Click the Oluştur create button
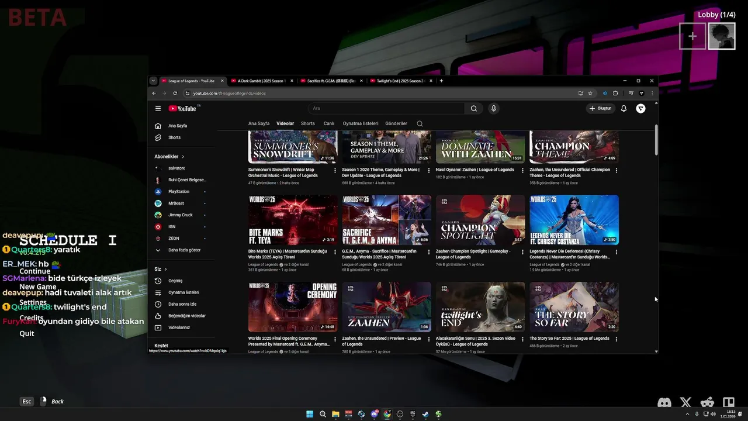The image size is (748, 421). (x=600, y=108)
